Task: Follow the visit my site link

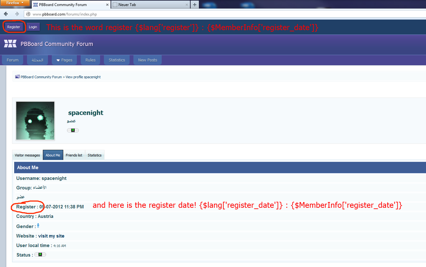Action: pyautogui.click(x=51, y=236)
